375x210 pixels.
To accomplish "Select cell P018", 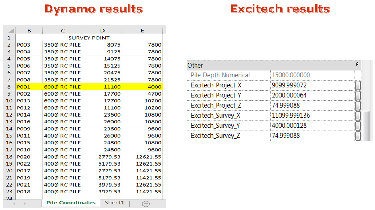I will (29, 192).
